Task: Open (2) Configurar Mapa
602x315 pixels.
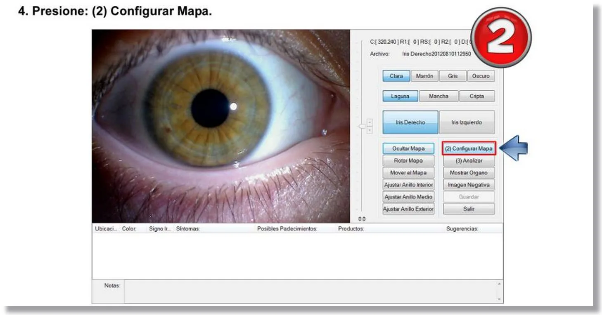Action: pos(469,148)
